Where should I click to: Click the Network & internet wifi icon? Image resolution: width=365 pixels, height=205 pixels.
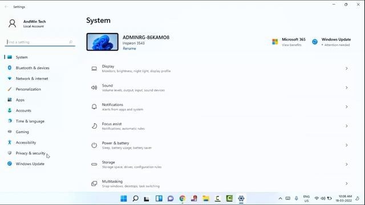click(x=10, y=79)
